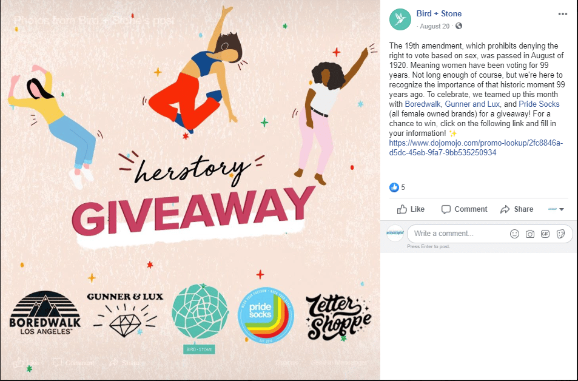Viewport: 578px width, 381px height.
Task: Expand the comment-as profile selector dropdown
Action: 556,209
